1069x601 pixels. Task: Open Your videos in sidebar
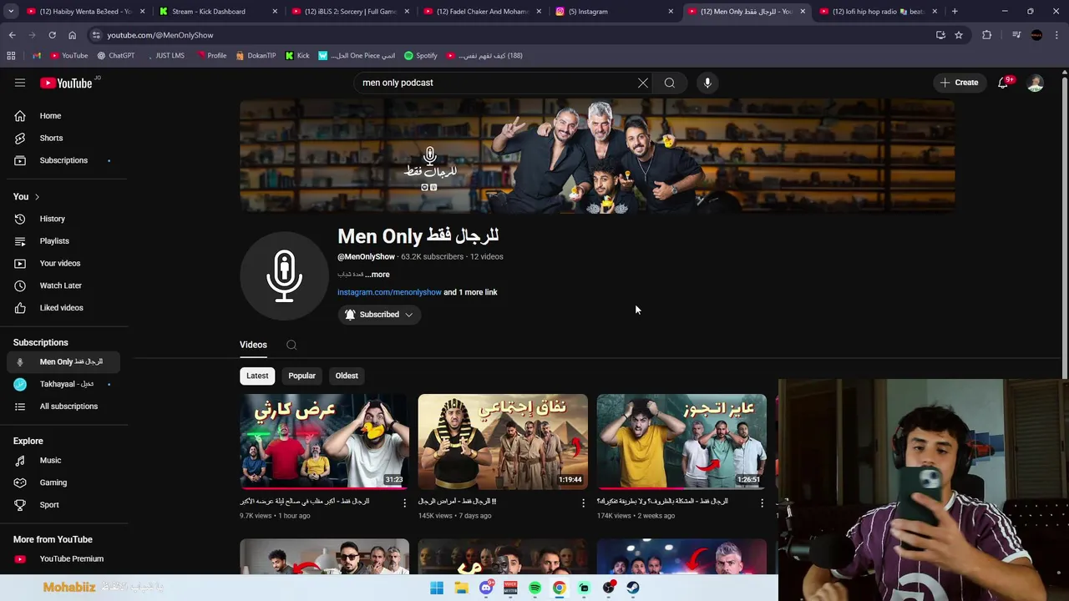pos(63,264)
